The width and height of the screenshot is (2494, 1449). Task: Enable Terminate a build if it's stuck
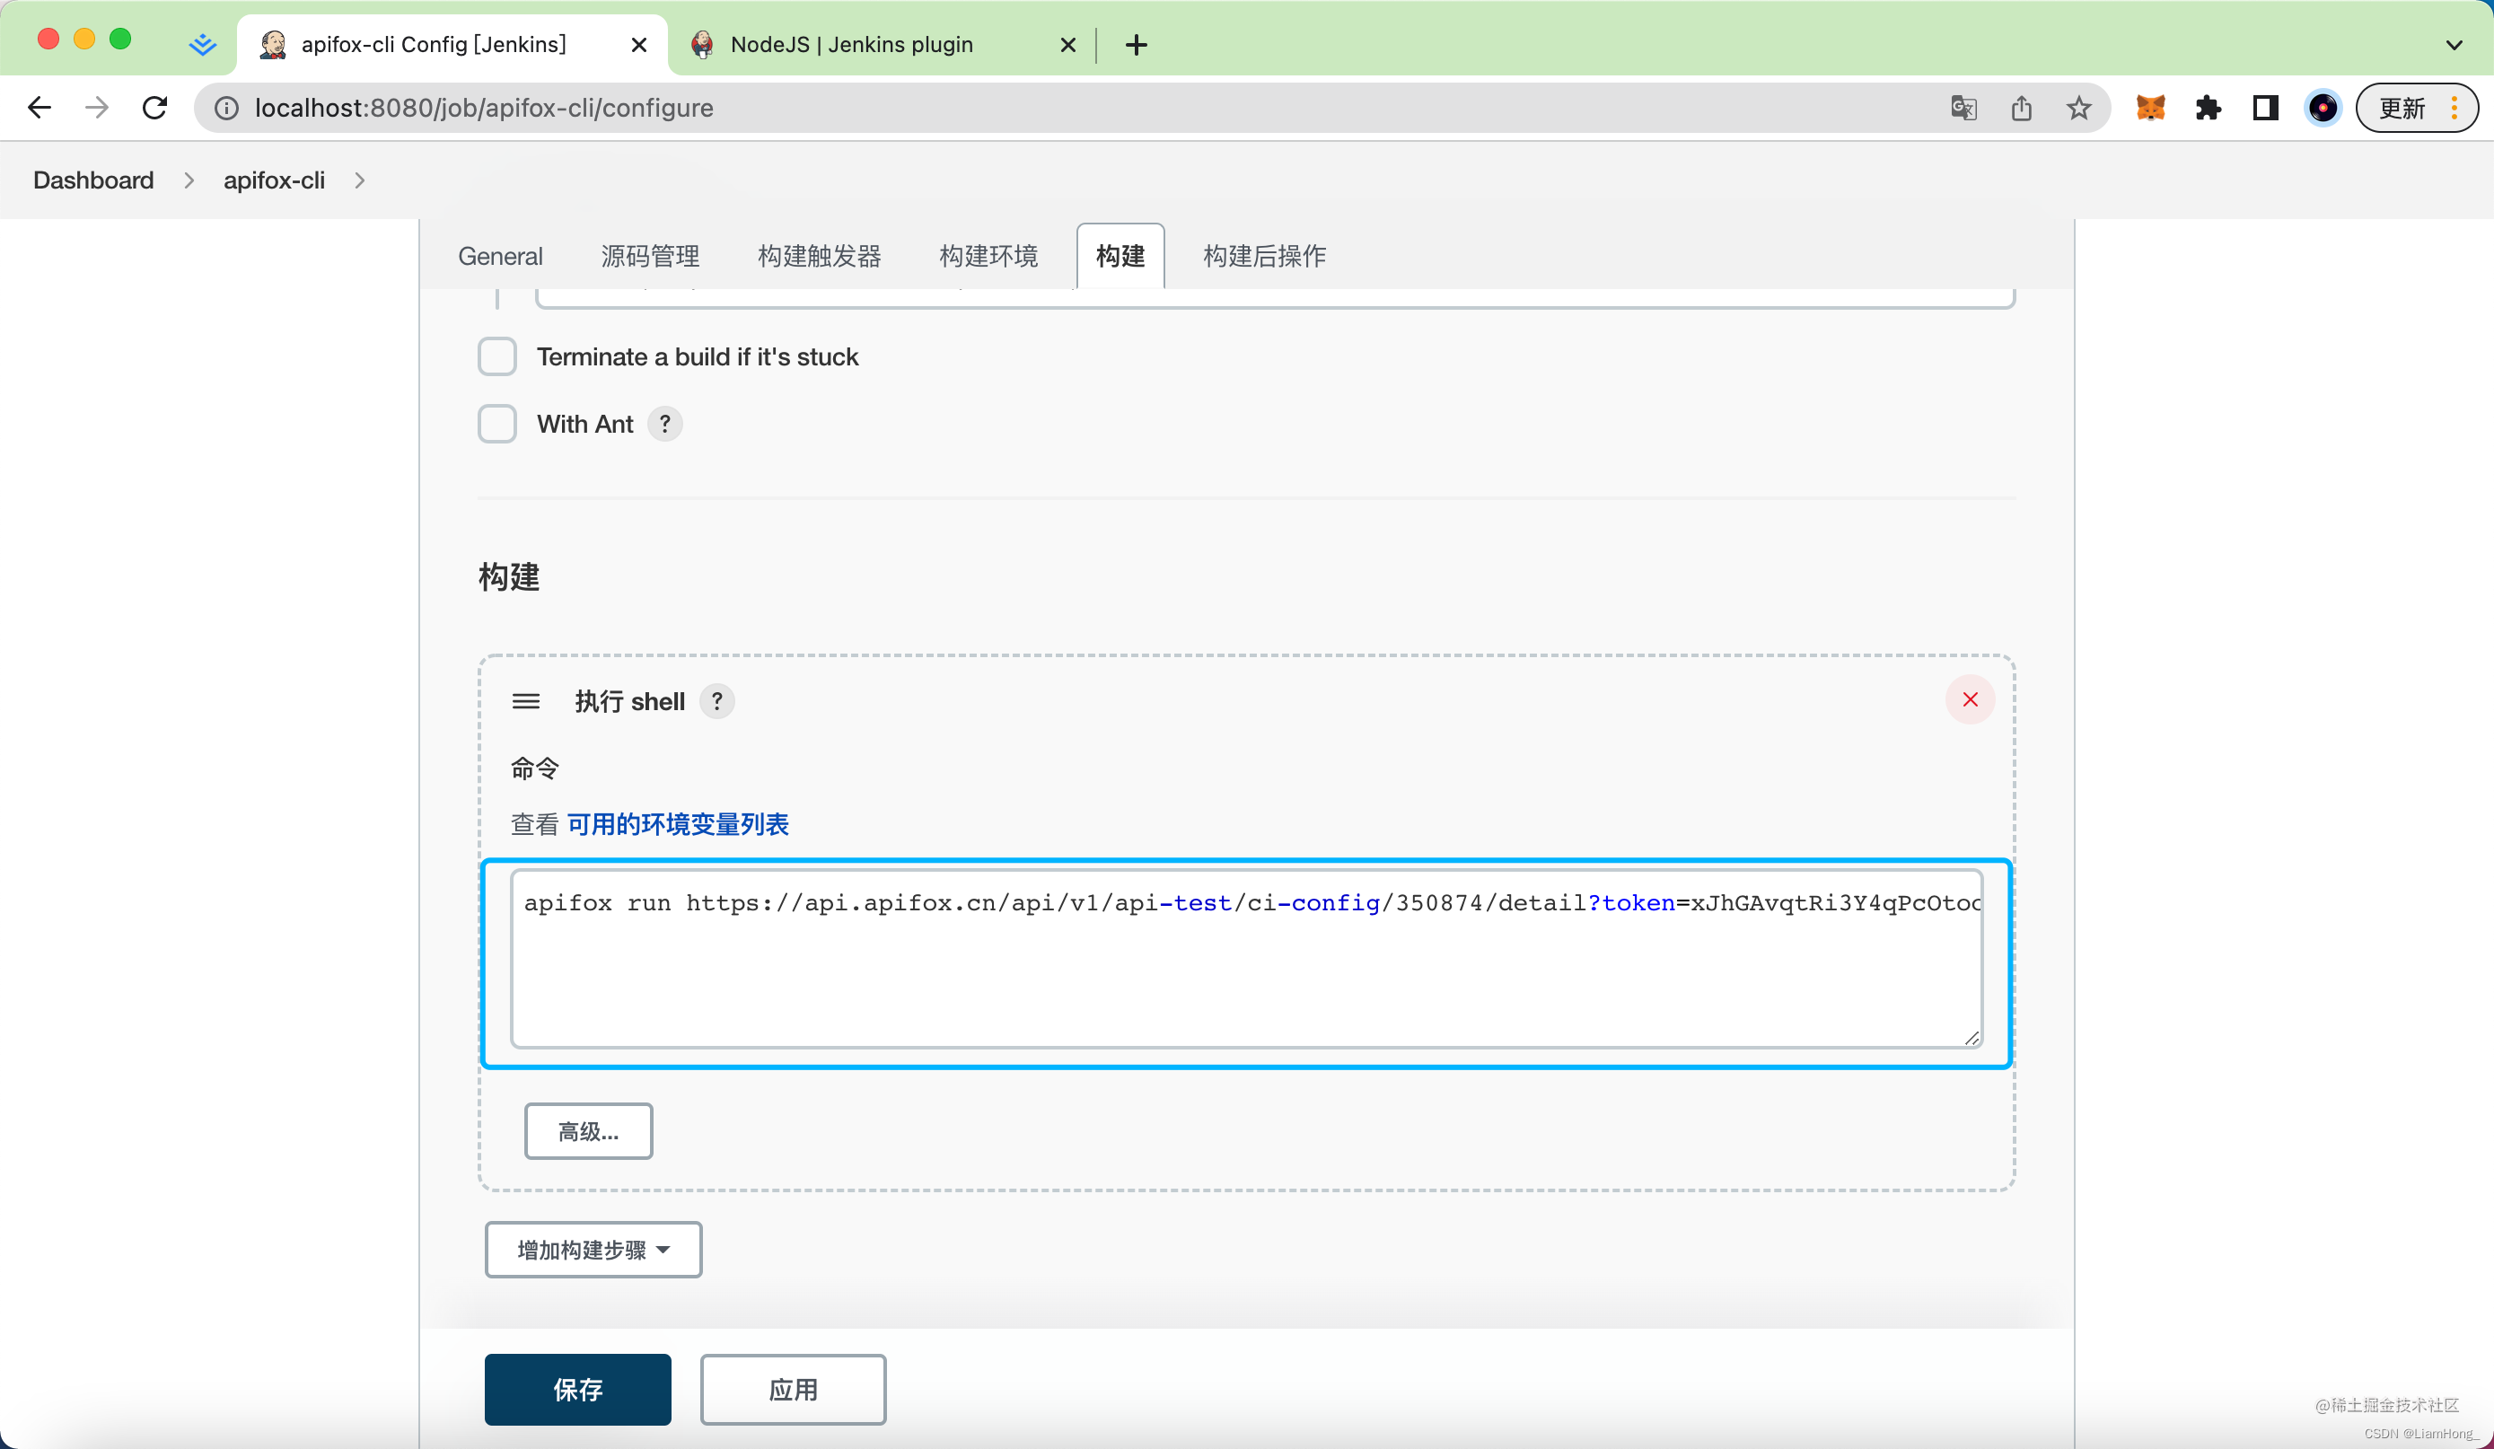click(496, 356)
